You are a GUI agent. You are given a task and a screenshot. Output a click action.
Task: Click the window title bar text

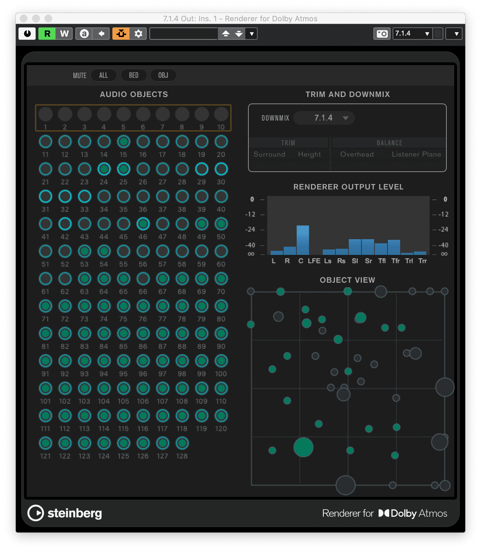coord(240,19)
